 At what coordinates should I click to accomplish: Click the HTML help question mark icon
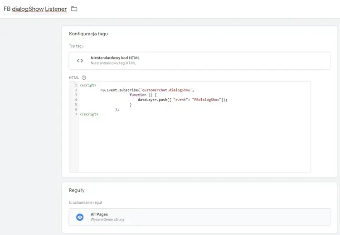coord(84,77)
